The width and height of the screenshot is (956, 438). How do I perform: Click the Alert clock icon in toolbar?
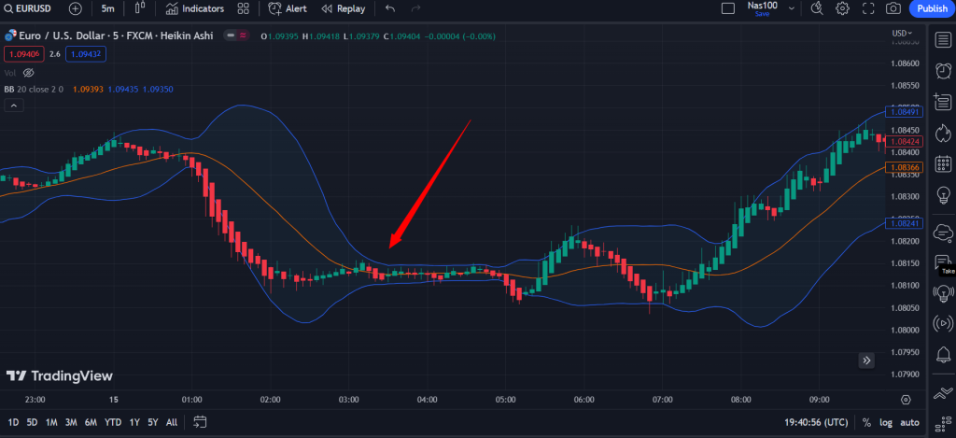pyautogui.click(x=288, y=8)
